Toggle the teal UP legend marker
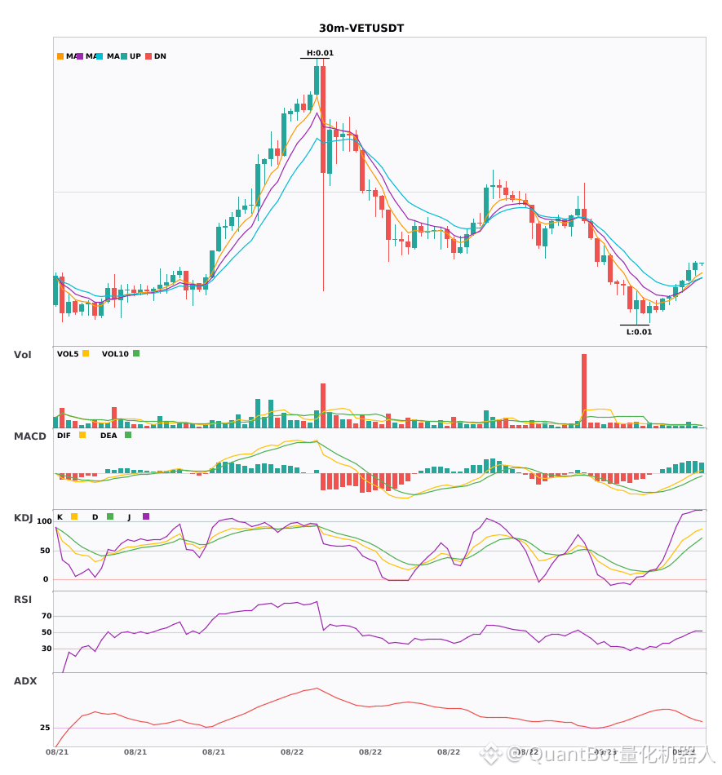The height and width of the screenshot is (775, 722). 125,56
